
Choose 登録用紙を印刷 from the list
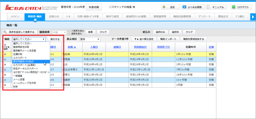31,47
